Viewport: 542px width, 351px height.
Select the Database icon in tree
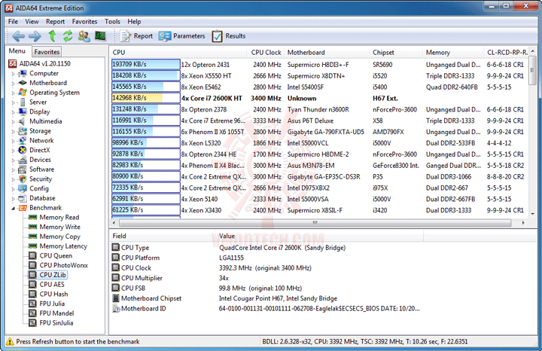click(23, 198)
